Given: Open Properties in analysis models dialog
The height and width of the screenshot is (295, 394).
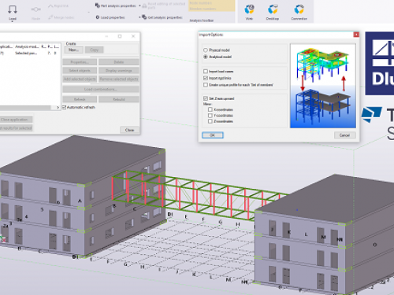Looking at the screenshot, I should point(80,62).
